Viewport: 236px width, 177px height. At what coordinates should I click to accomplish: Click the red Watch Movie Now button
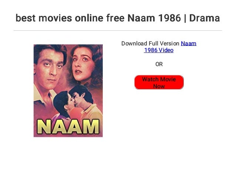159,82
